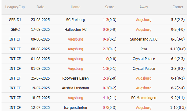Click the Date column header
Viewport: 187px width, 111px height.
pyautogui.click(x=41, y=7)
